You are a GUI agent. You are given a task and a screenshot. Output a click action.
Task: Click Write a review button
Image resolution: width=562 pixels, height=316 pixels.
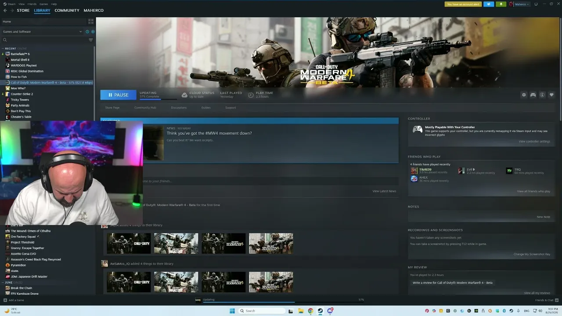pyautogui.click(x=452, y=283)
